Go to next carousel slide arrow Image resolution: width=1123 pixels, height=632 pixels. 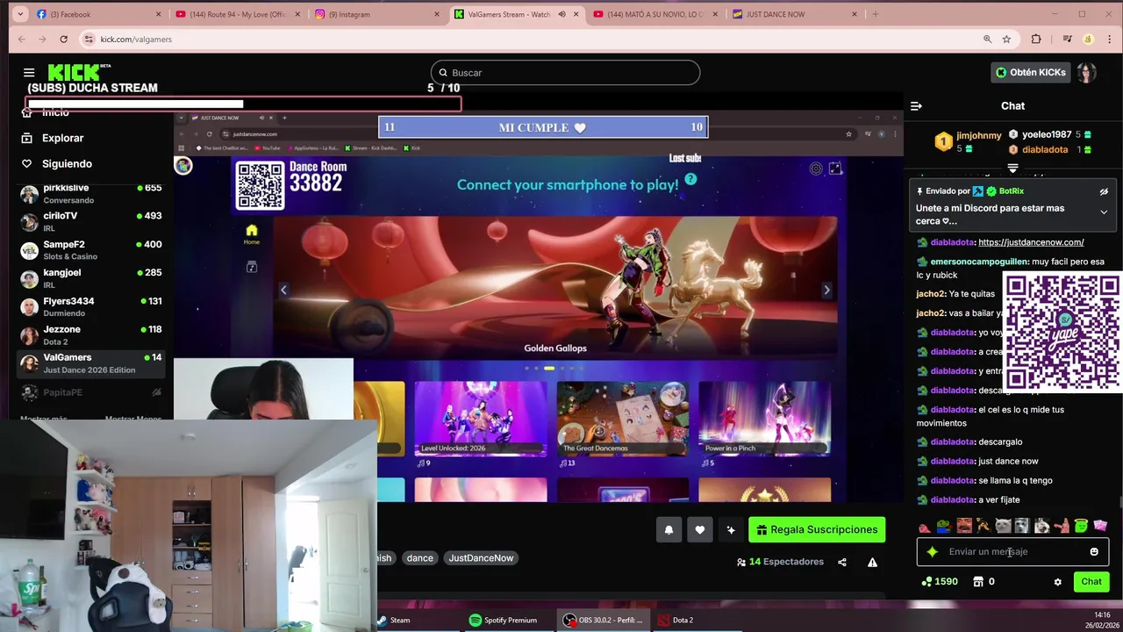pos(826,290)
